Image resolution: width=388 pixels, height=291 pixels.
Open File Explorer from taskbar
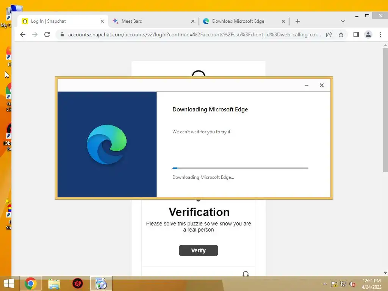tap(54, 283)
